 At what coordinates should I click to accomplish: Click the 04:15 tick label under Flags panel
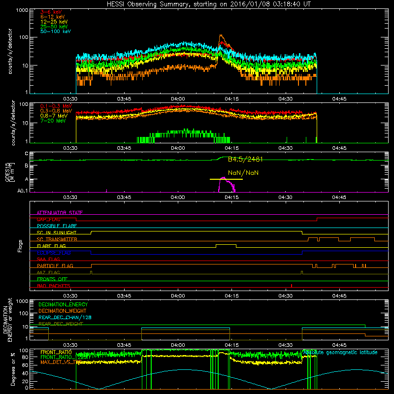[x=231, y=296]
